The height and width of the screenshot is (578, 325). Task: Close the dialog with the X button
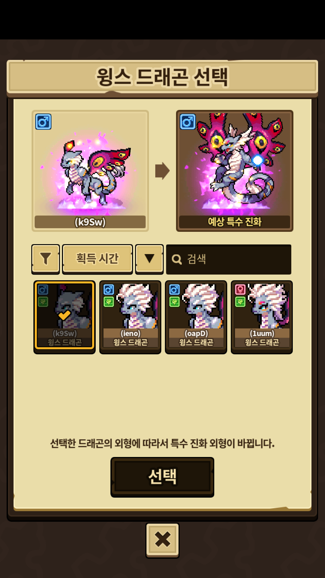click(162, 540)
